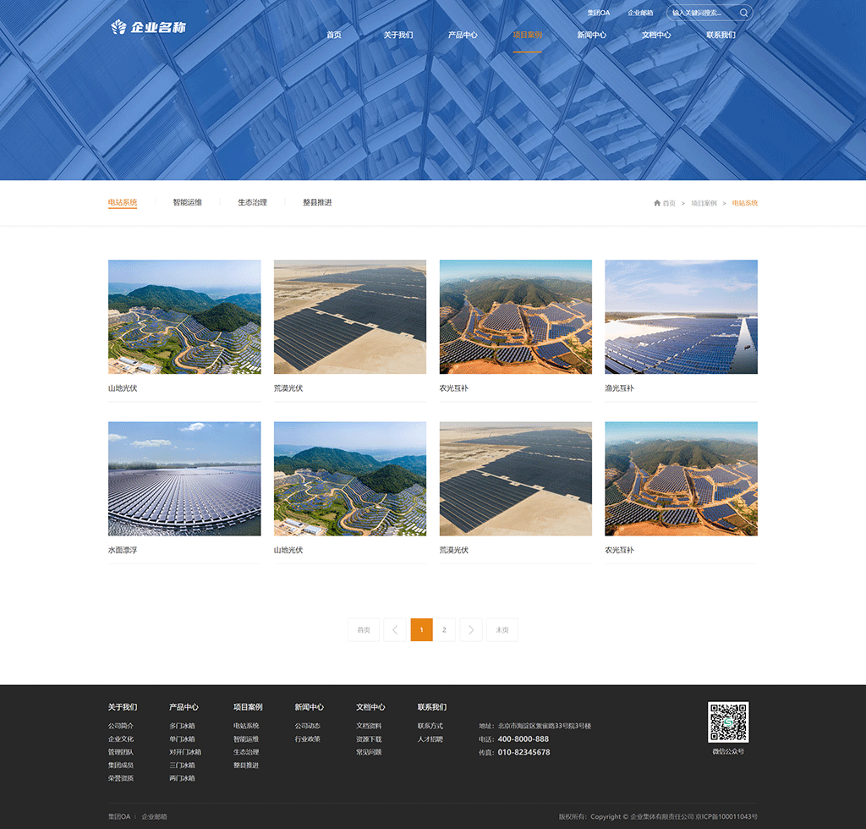This screenshot has width=866, height=829.
Task: Open the 集团OA link in top bar
Action: [x=599, y=13]
